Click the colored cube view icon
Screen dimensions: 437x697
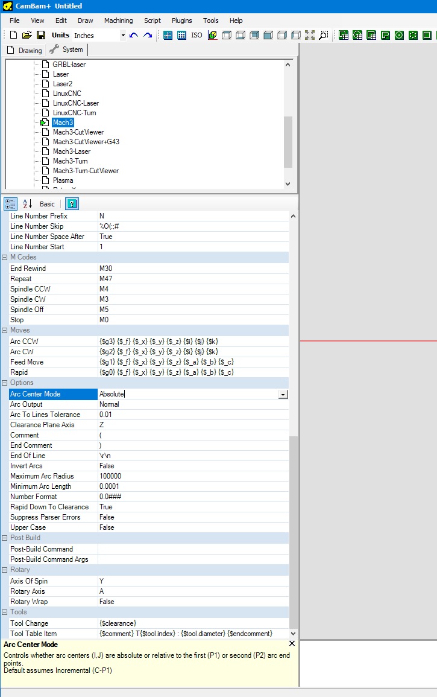(x=213, y=35)
